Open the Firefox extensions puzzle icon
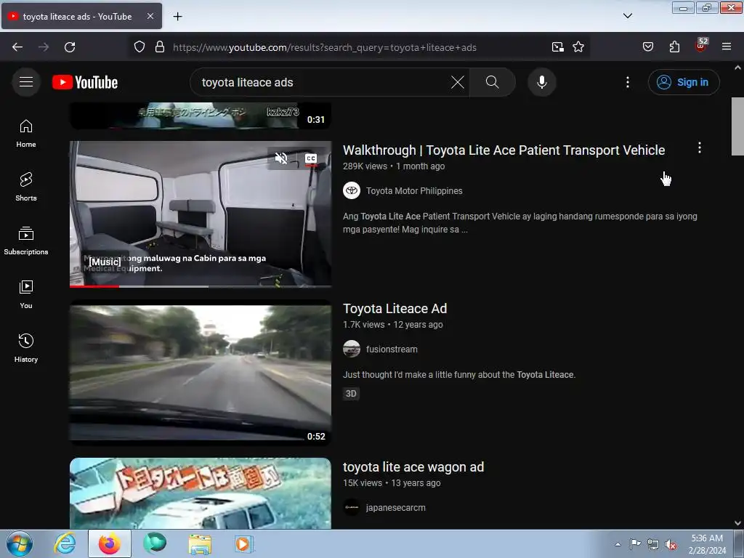Screen dimensions: 744x558 (x=674, y=47)
